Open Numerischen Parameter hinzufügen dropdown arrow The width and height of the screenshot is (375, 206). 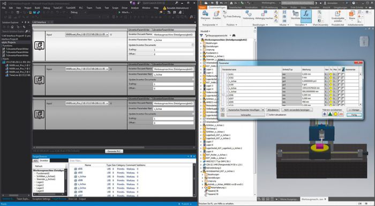click(263, 110)
